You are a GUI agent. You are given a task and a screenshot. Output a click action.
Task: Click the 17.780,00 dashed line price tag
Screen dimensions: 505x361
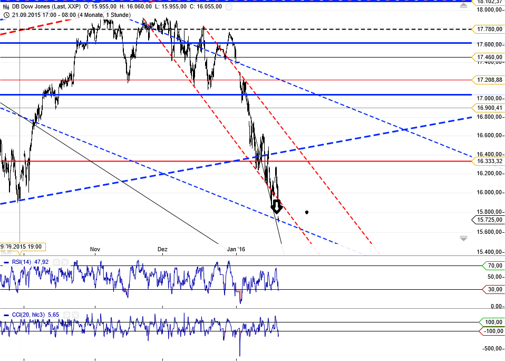pyautogui.click(x=488, y=29)
